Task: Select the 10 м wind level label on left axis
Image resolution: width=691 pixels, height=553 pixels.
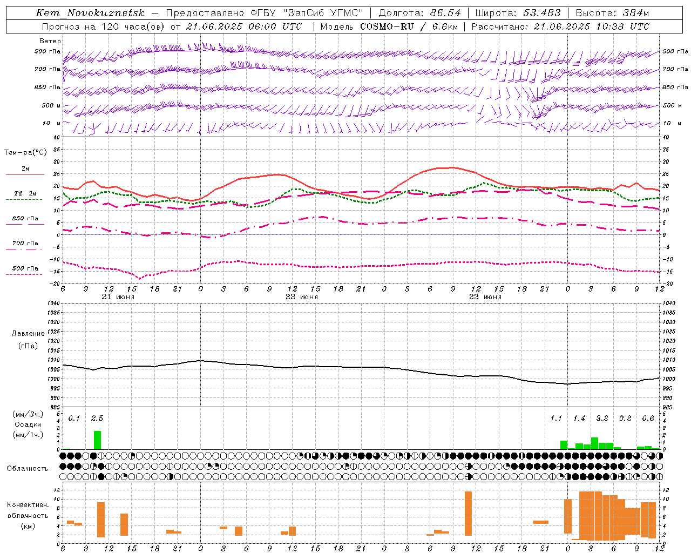Action: tap(52, 123)
